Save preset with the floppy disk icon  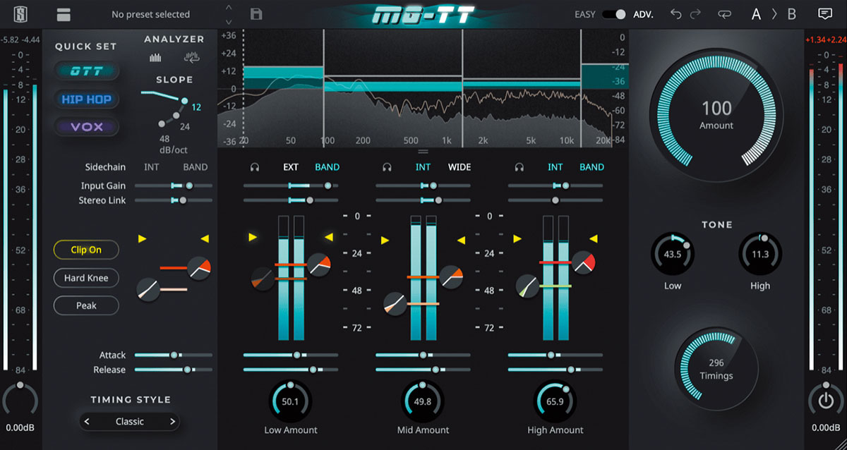[x=256, y=14]
